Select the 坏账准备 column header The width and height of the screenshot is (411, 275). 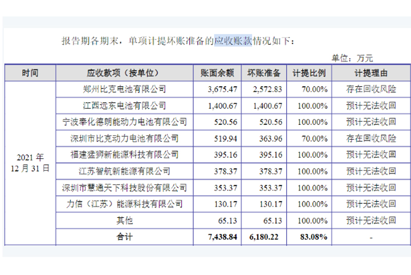coord(264,73)
